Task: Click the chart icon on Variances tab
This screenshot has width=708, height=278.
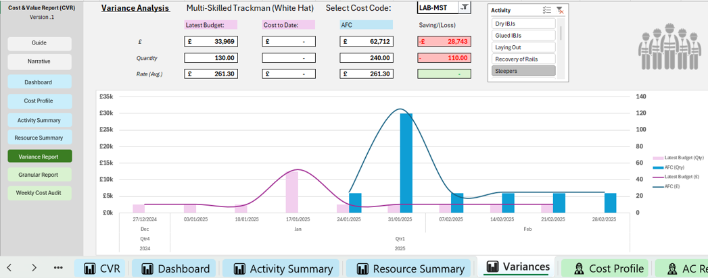Action: click(x=492, y=266)
